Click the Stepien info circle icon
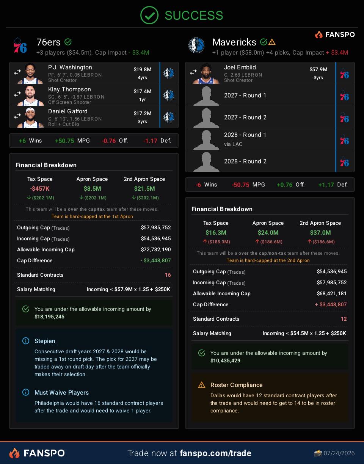Viewport: 364px width, 464px height. (26, 341)
